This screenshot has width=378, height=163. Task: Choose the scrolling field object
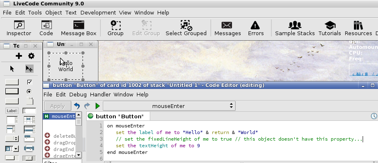pyautogui.click(x=12, y=120)
